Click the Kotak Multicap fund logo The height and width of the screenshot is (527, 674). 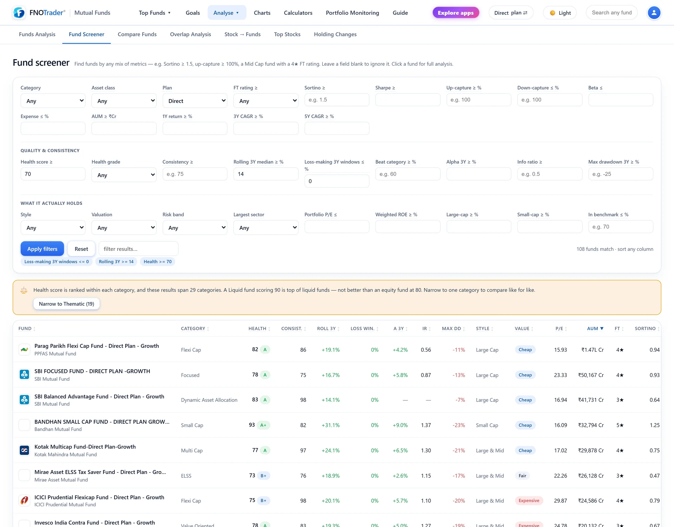[x=24, y=450]
